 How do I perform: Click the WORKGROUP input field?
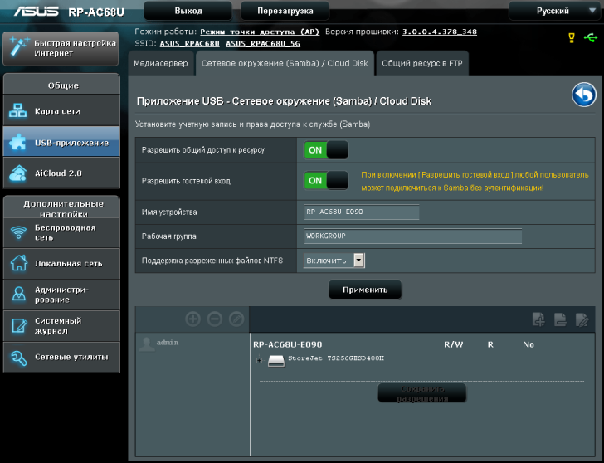pos(412,236)
